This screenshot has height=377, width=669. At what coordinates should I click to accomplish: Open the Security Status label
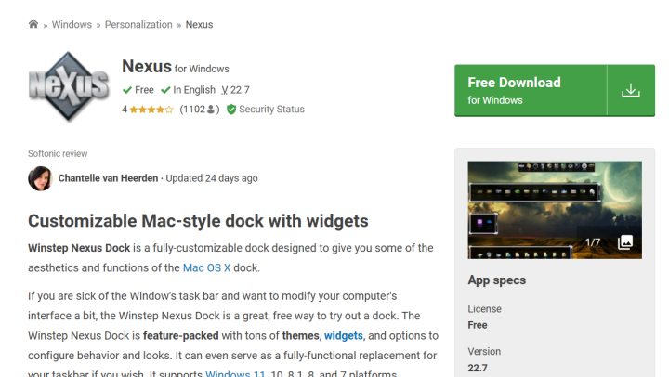pyautogui.click(x=271, y=110)
